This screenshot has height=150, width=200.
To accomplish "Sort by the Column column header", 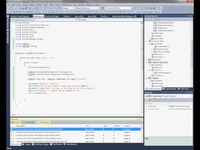I will pyautogui.click(x=117, y=126).
